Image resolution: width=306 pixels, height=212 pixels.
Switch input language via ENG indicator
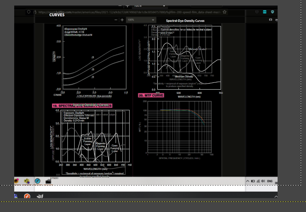click(x=270, y=181)
